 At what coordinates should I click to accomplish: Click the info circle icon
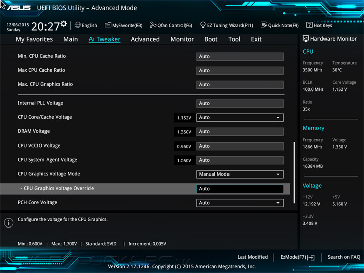click(9, 223)
